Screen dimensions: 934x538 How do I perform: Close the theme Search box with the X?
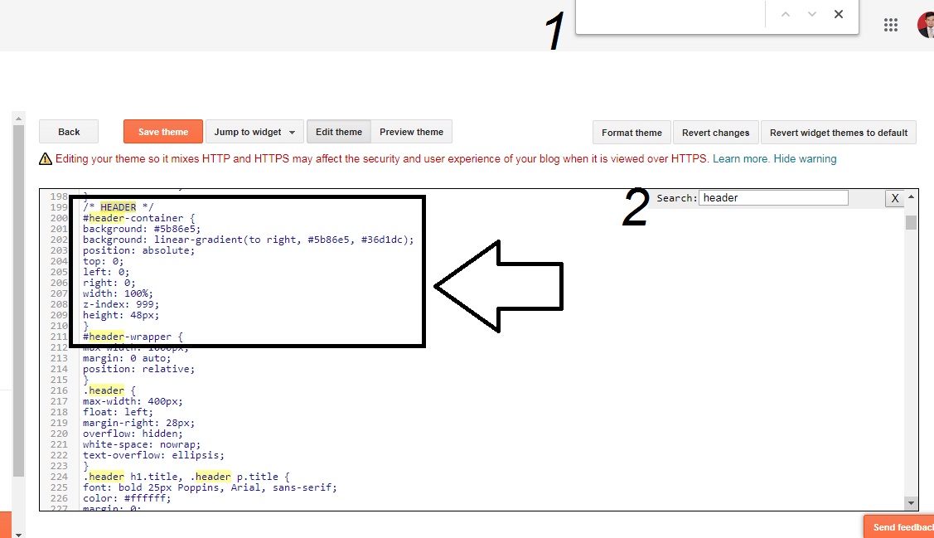click(x=894, y=198)
